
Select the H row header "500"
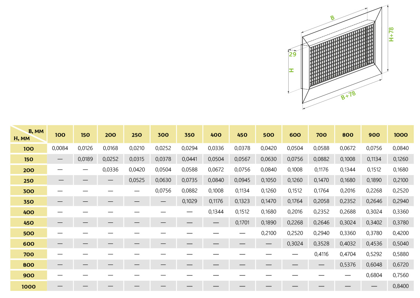click(x=29, y=233)
